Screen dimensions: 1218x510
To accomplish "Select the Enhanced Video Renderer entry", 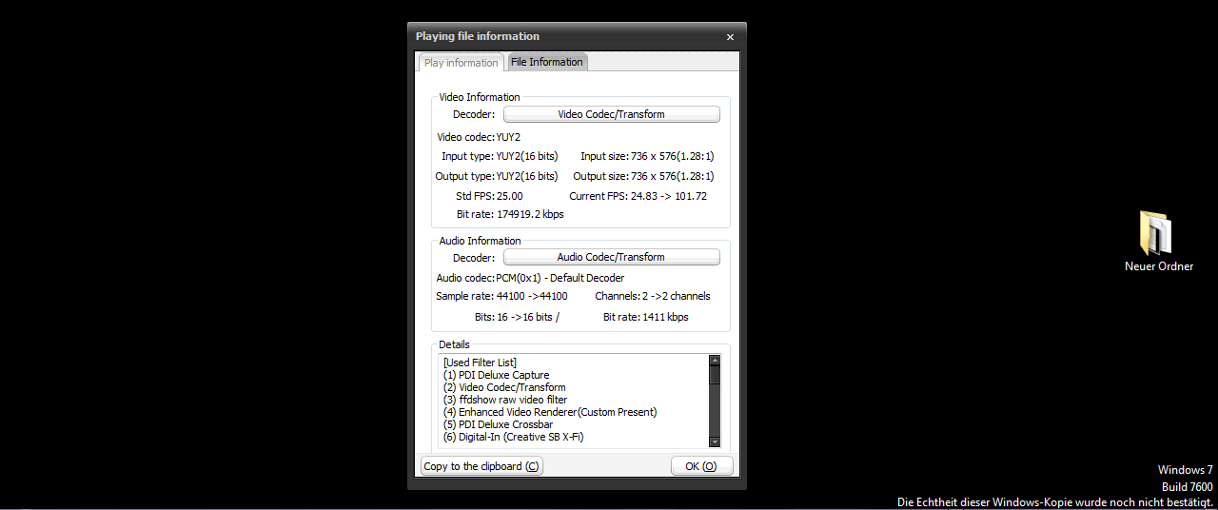I will click(x=549, y=412).
